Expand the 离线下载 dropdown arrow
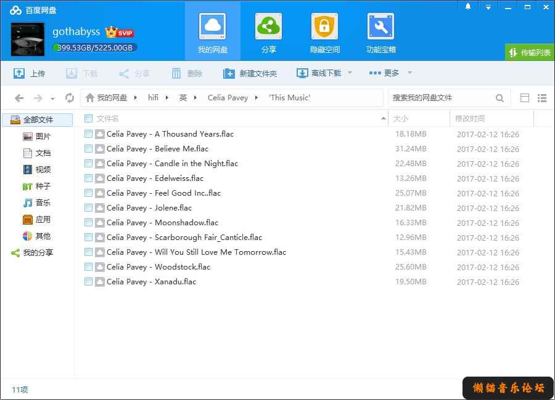The width and height of the screenshot is (555, 400). [350, 73]
